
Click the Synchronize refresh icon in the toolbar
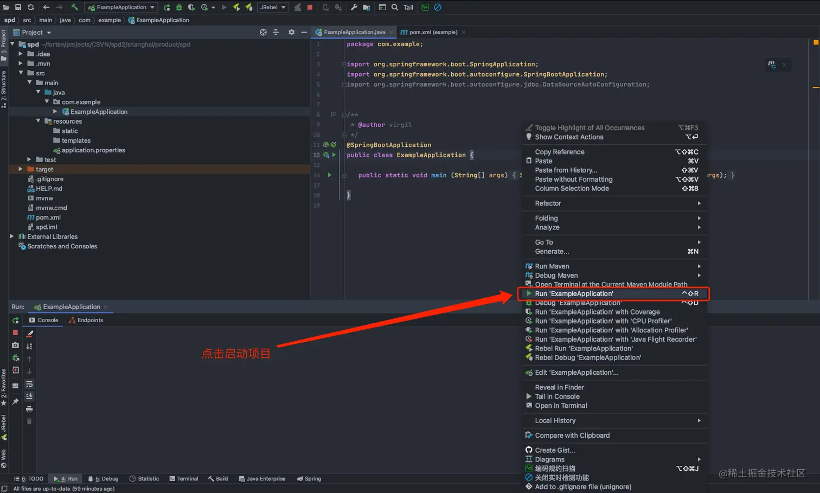[30, 7]
